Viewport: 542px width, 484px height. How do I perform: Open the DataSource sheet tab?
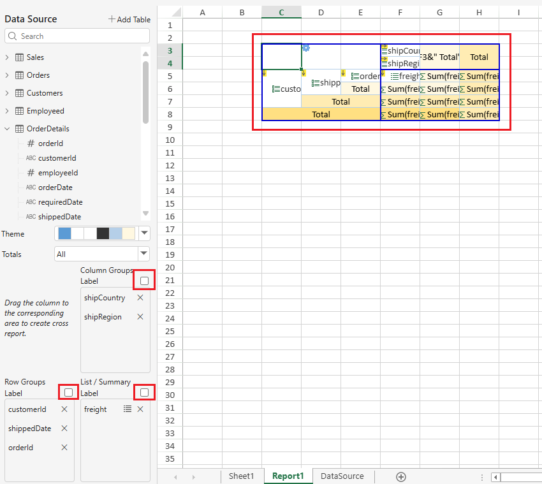(x=342, y=476)
